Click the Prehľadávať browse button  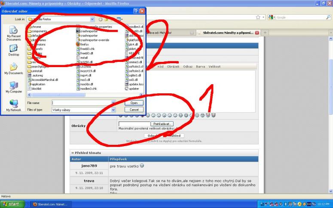coord(162,124)
